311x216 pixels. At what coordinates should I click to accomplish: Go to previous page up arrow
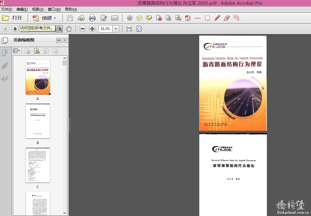click(6, 29)
